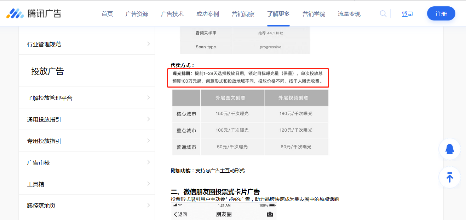Click the 核心城市 row label
The width and height of the screenshot is (466, 220).
click(x=186, y=114)
